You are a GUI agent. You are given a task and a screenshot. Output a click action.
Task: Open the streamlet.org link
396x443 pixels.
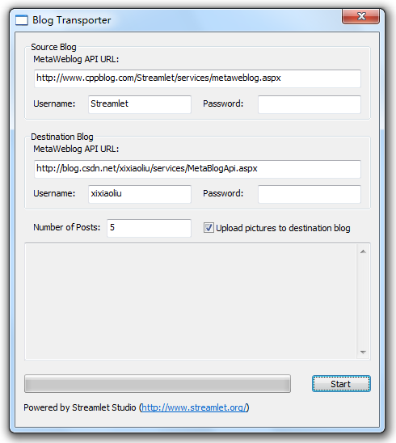194,407
